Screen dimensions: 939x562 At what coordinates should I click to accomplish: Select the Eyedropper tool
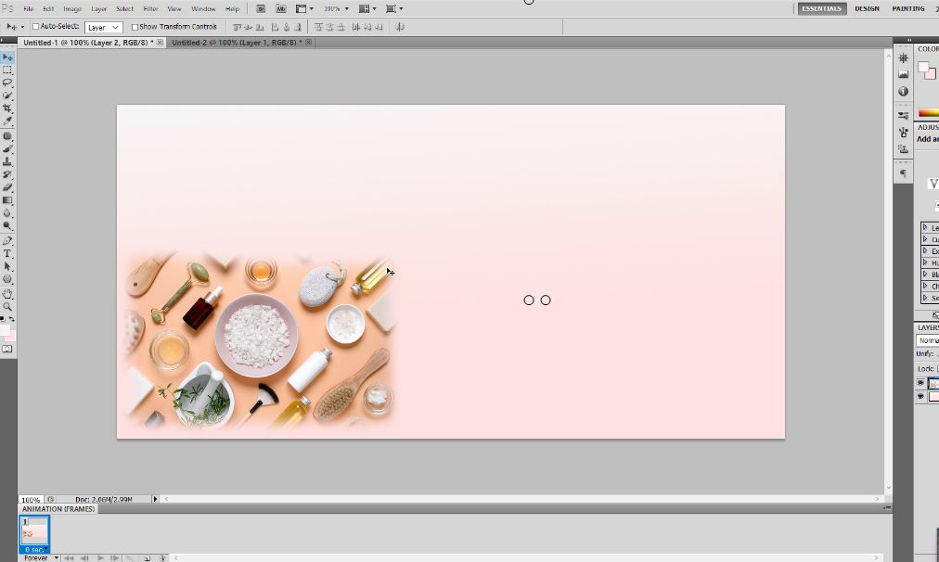click(7, 121)
